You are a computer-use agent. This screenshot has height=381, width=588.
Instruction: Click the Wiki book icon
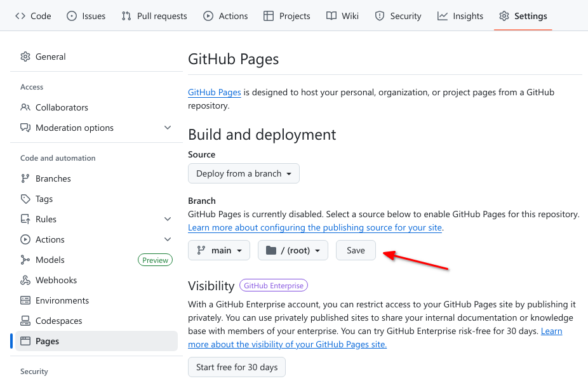331,16
